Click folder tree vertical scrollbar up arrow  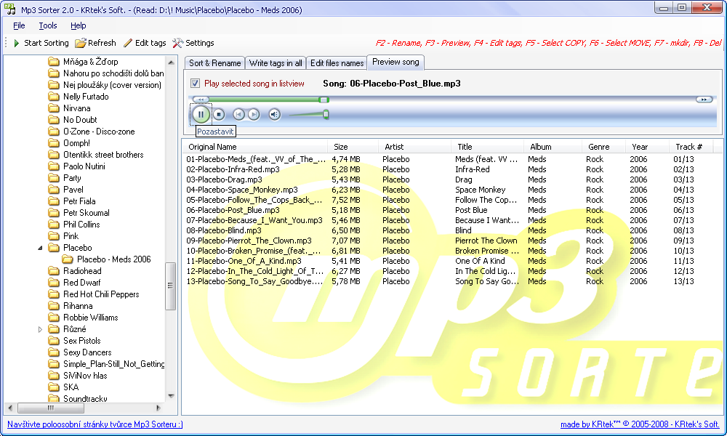pyautogui.click(x=171, y=62)
